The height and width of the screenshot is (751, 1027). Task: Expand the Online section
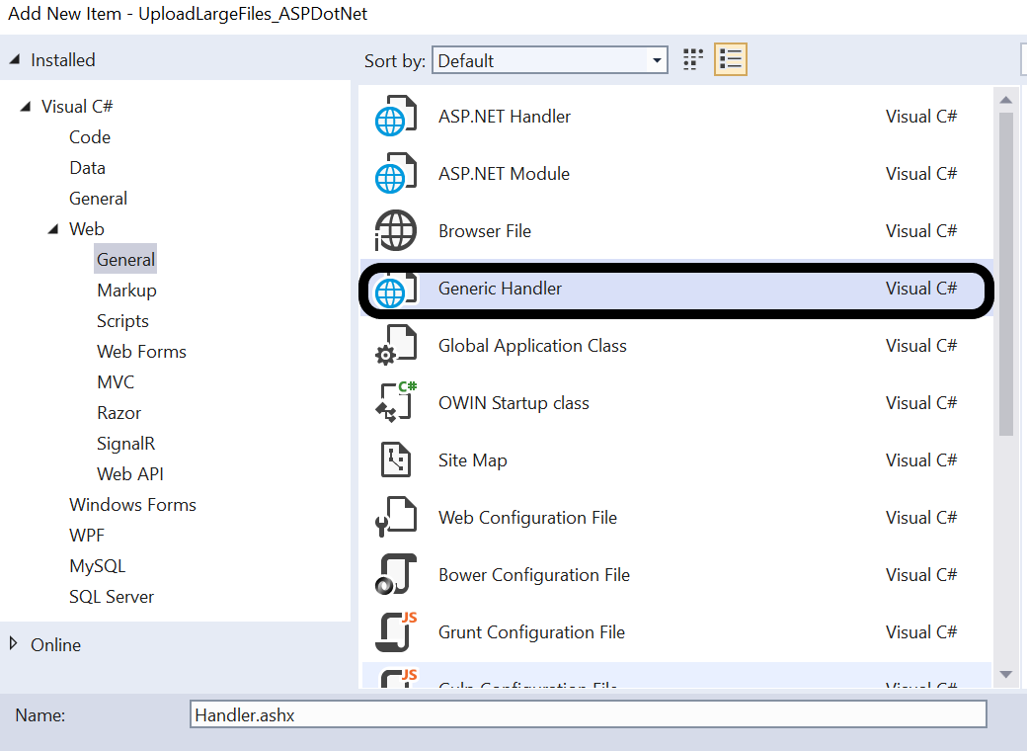(x=13, y=644)
